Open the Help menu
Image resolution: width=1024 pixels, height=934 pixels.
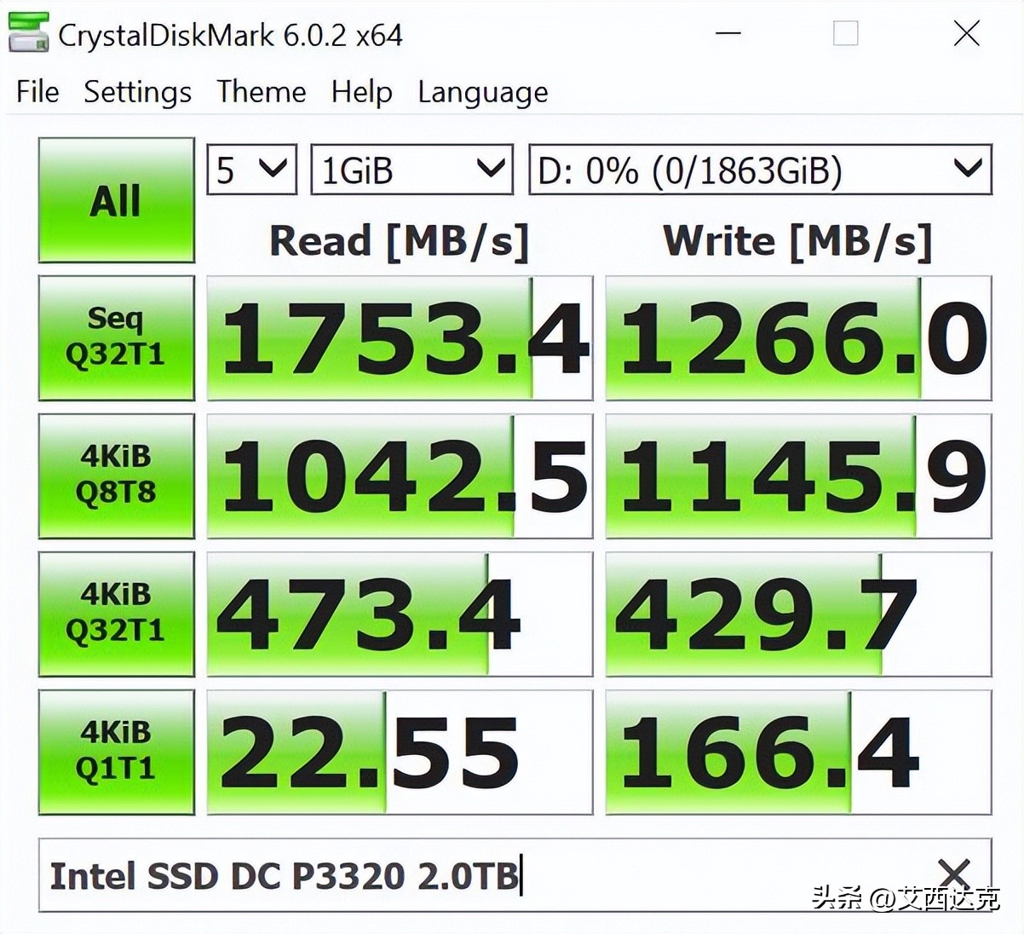[362, 92]
